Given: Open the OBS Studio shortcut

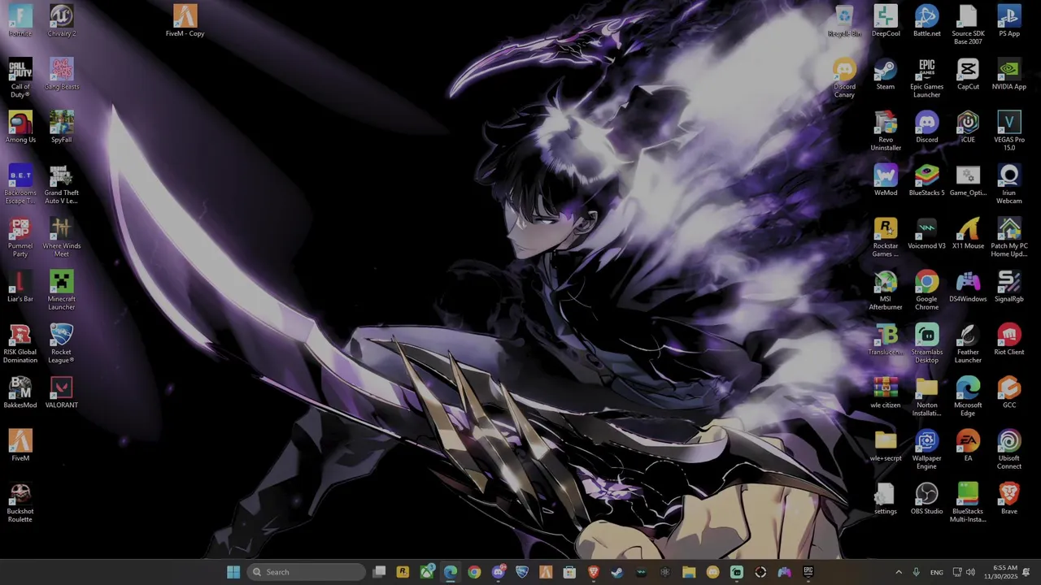Looking at the screenshot, I should [x=927, y=498].
